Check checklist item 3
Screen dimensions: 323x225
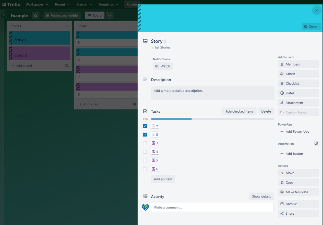point(145,143)
